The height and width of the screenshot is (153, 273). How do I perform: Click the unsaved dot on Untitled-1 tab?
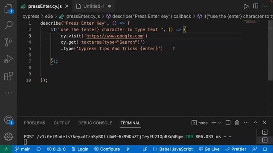110,6
